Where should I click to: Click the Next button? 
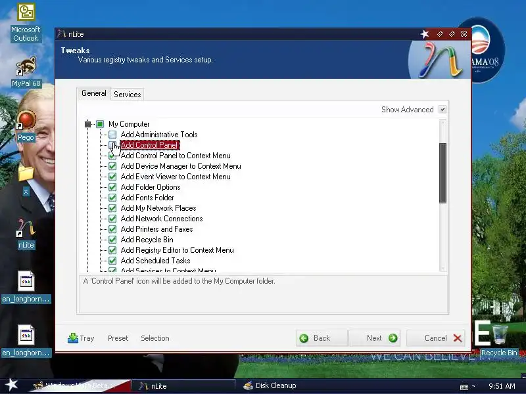[374, 338]
